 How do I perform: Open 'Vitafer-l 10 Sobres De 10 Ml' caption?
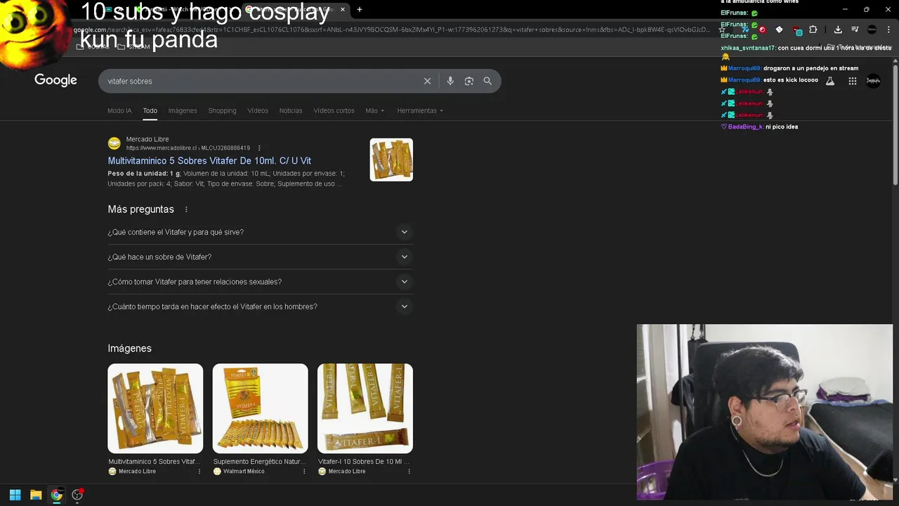click(x=364, y=462)
